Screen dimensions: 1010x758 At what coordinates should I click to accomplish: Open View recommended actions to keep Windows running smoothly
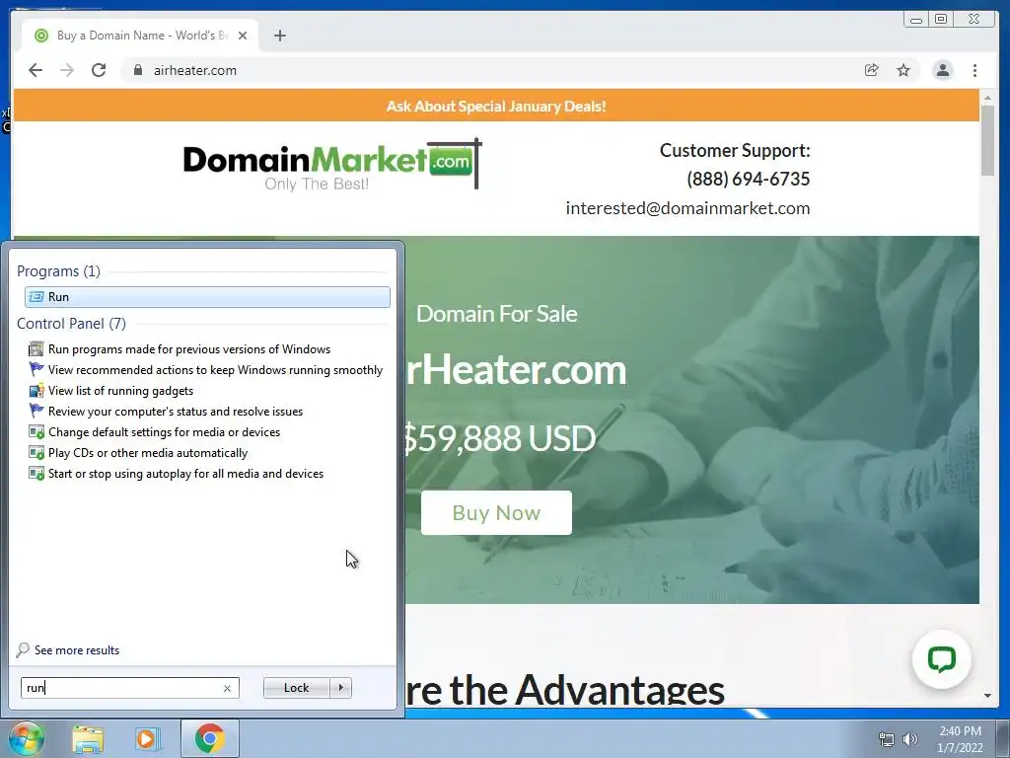point(205,370)
